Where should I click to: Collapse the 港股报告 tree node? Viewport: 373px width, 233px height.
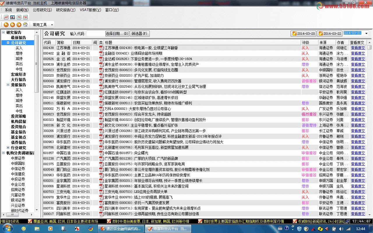[8, 85]
